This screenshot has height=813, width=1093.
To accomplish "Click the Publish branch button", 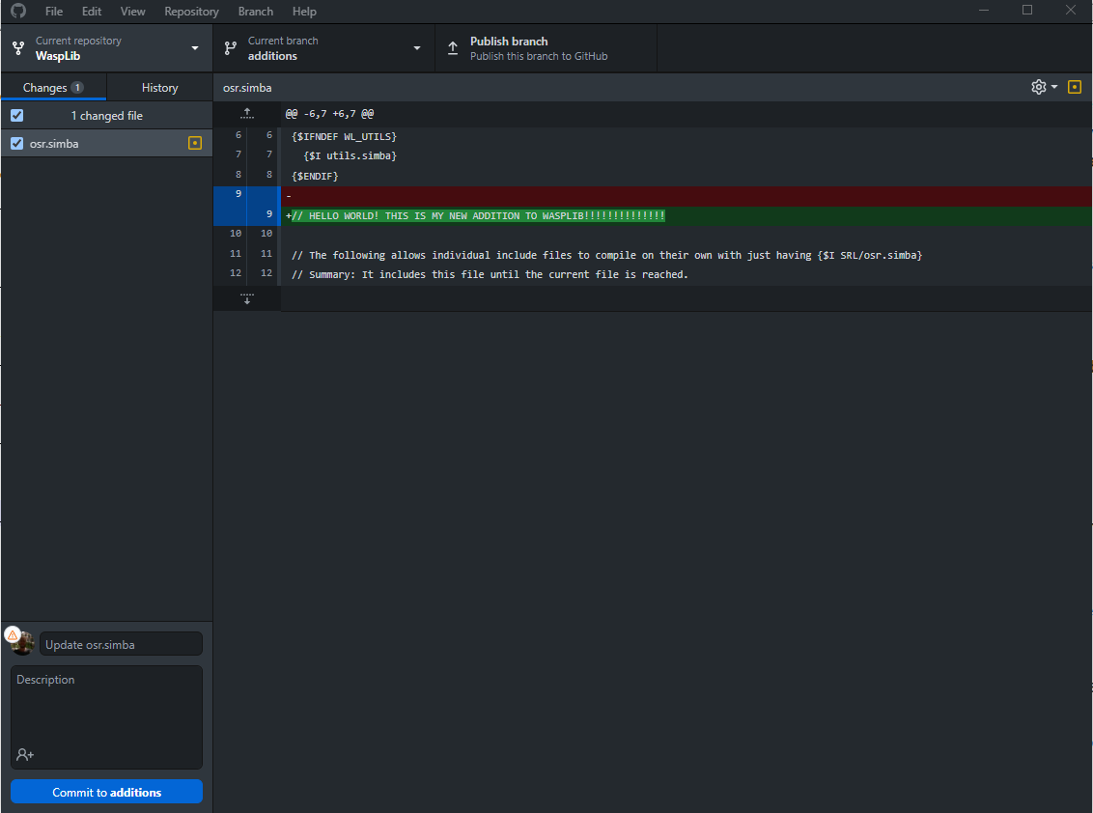I will [546, 48].
